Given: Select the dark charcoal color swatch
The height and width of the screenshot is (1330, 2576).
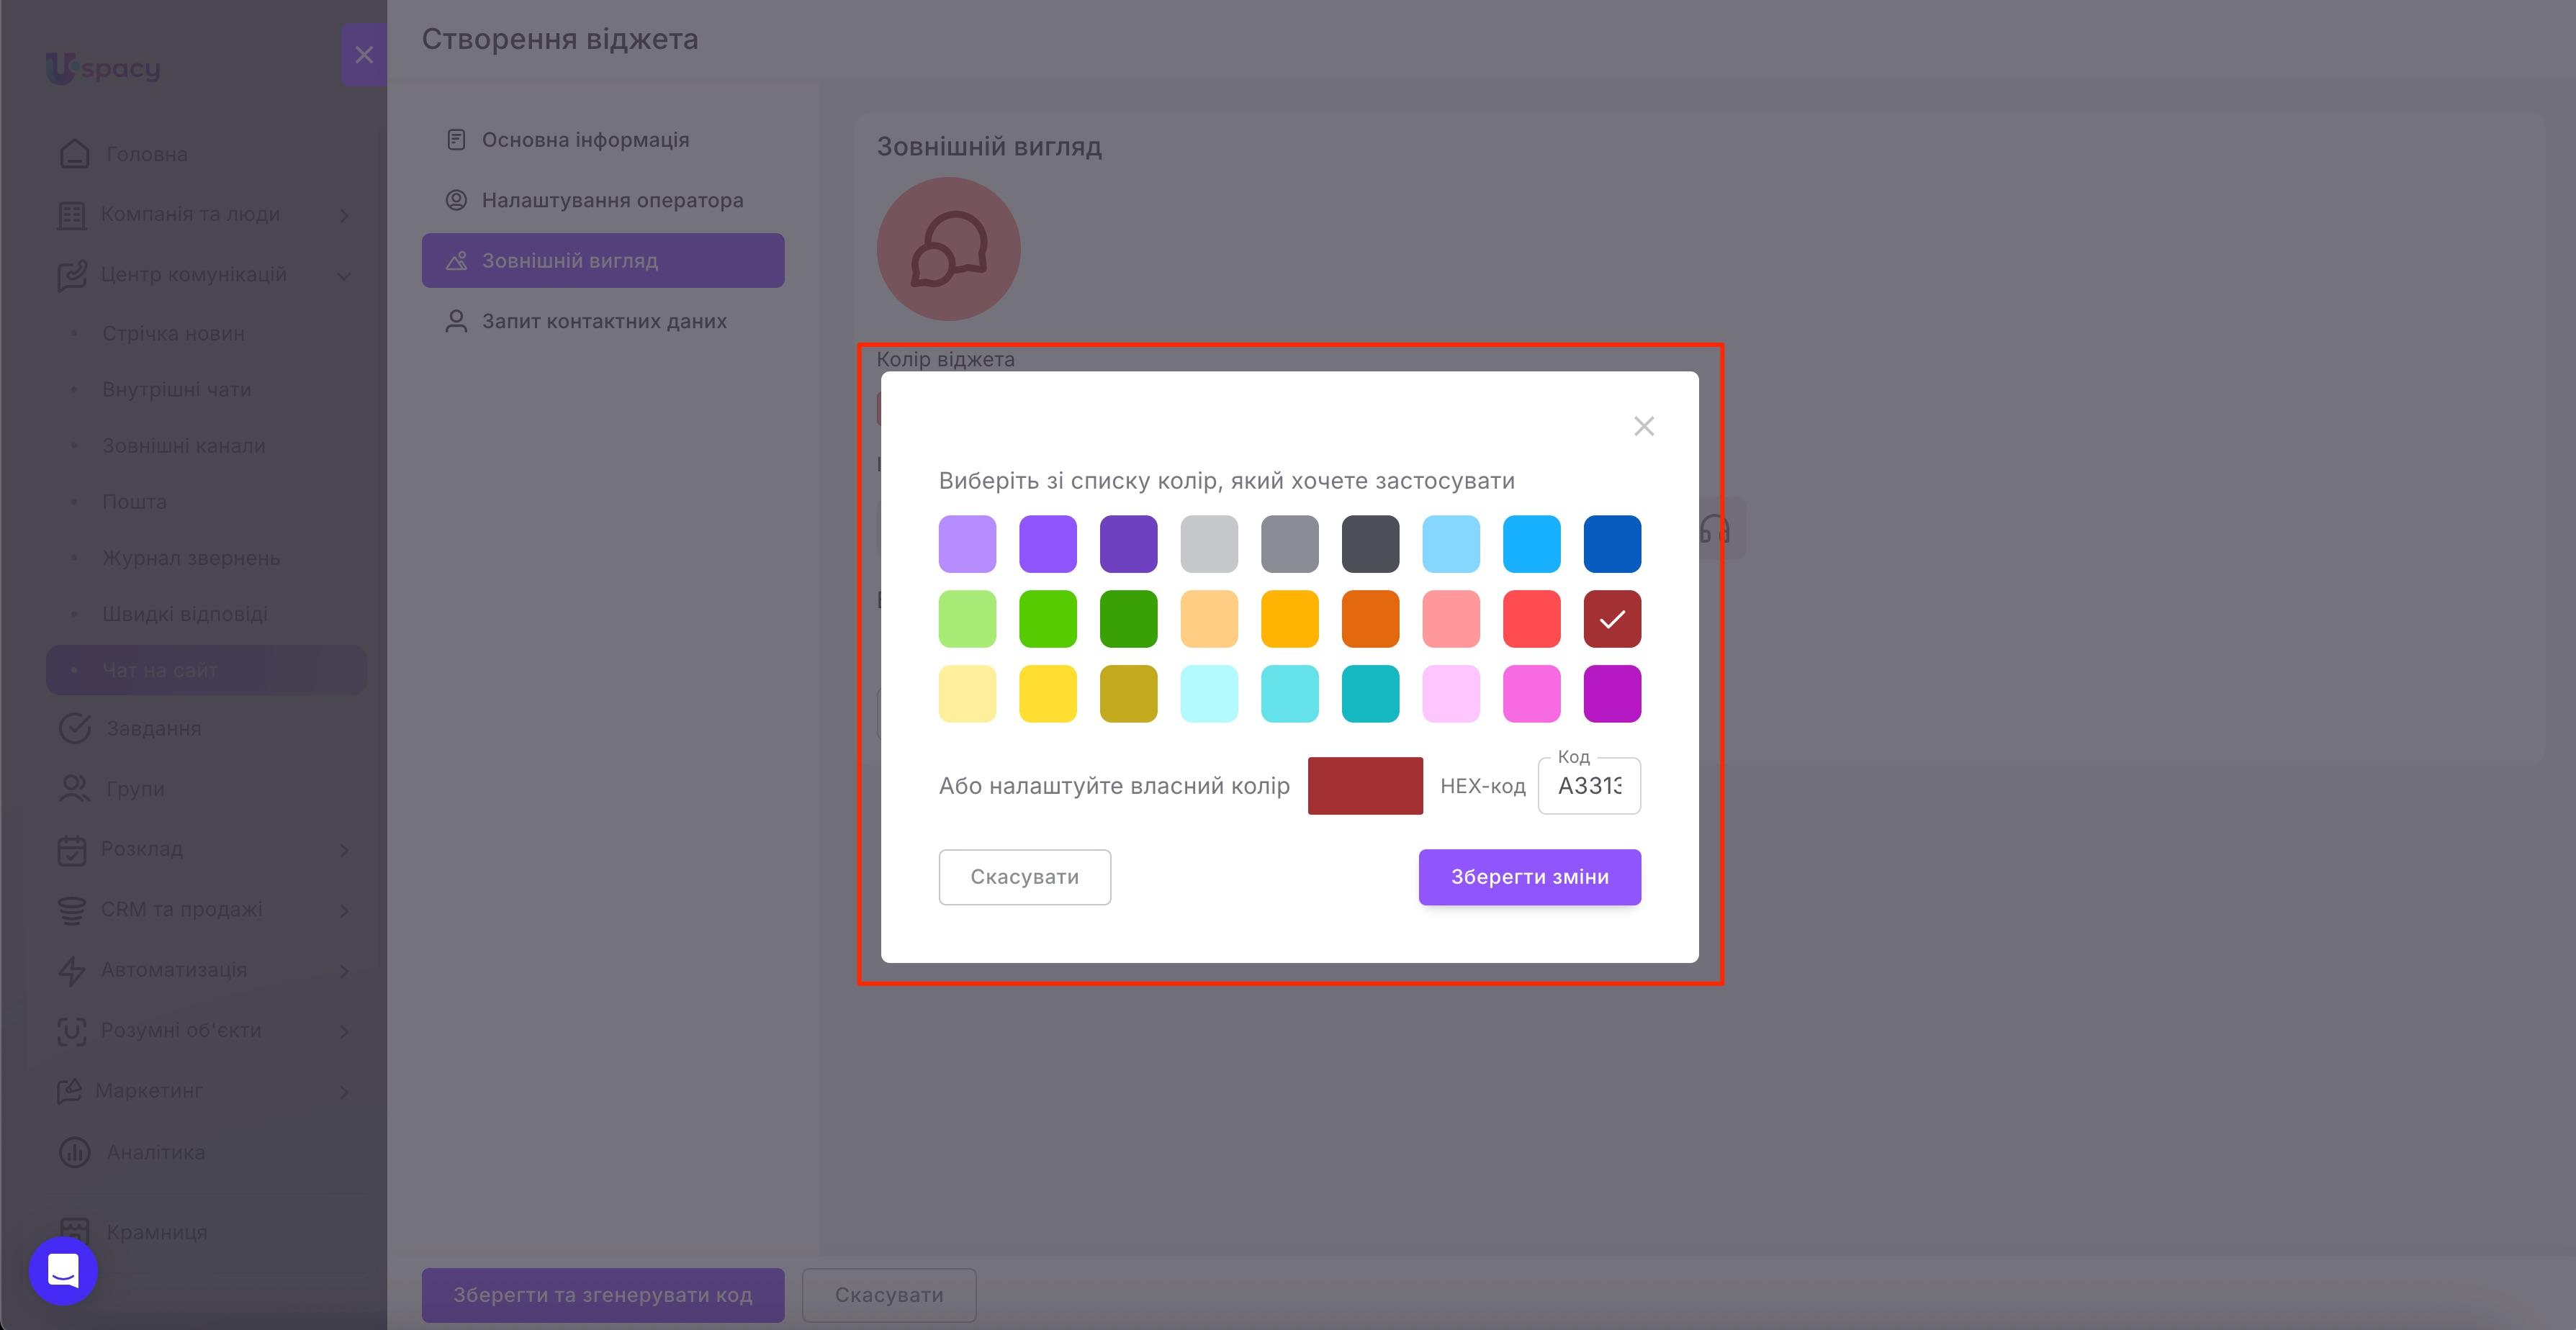Looking at the screenshot, I should pos(1370,544).
